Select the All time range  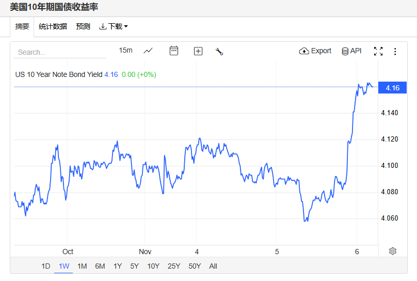click(213, 266)
